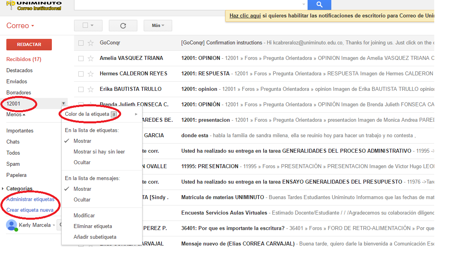Tick the checkbox for Erika BAUTISTA TRULLO email

coord(81,90)
